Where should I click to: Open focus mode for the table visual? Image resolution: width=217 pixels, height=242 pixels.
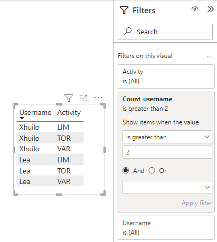83,98
